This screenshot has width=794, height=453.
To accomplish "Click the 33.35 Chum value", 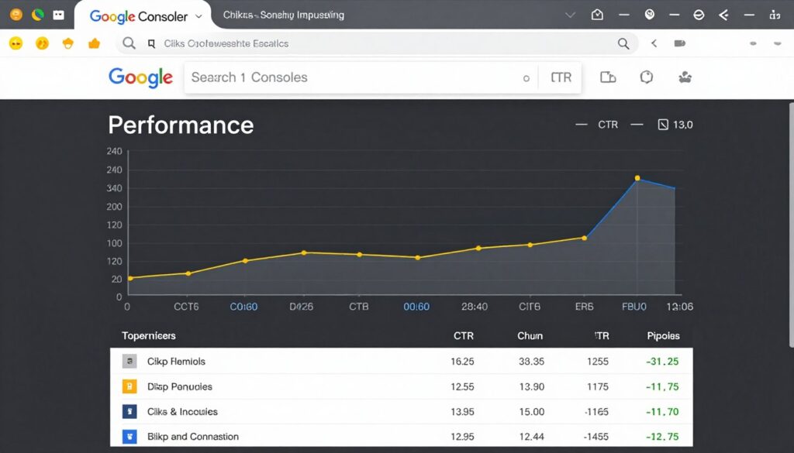I will 531,362.
